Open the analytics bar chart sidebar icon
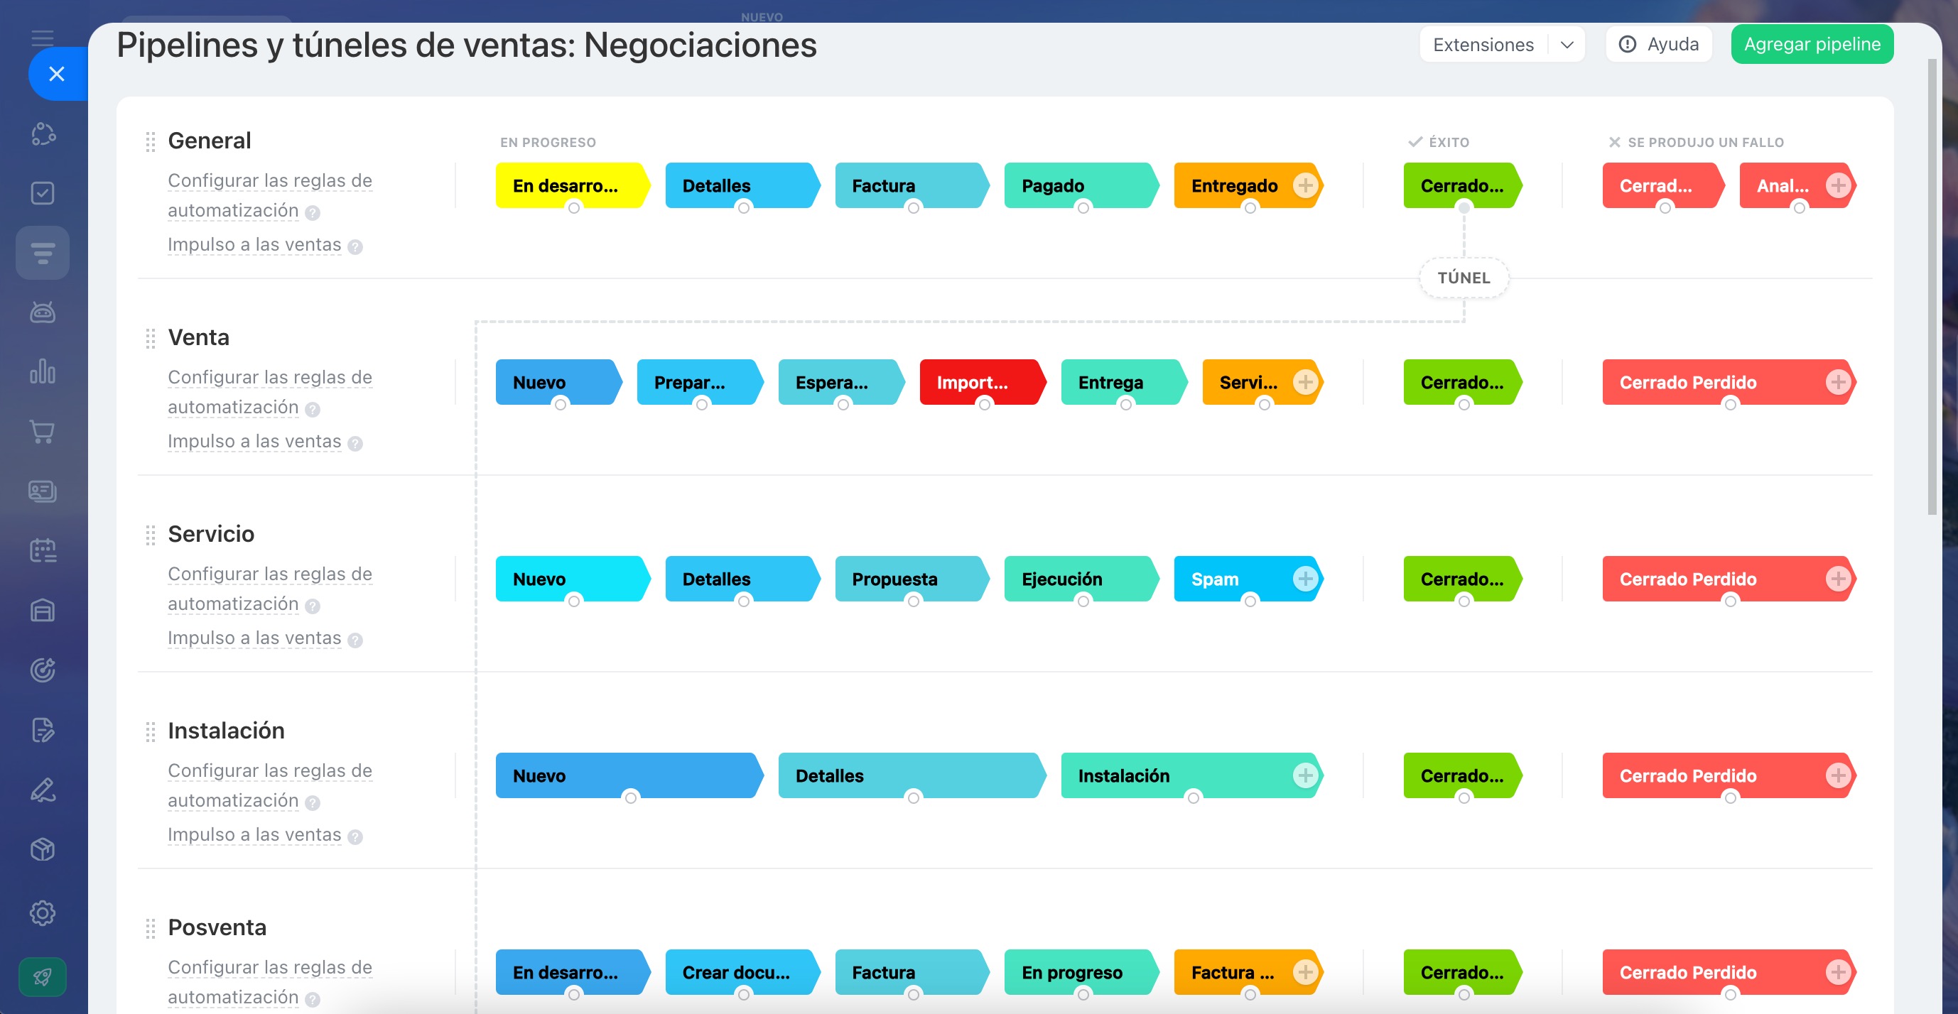 pyautogui.click(x=43, y=371)
